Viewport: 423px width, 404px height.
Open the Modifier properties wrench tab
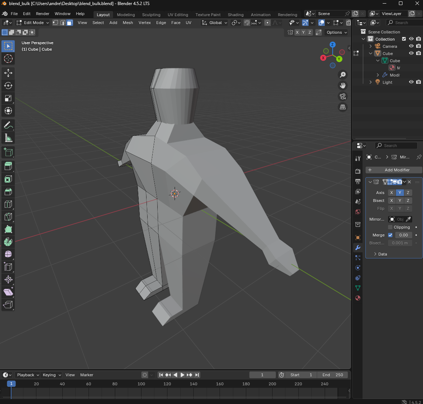(x=358, y=248)
